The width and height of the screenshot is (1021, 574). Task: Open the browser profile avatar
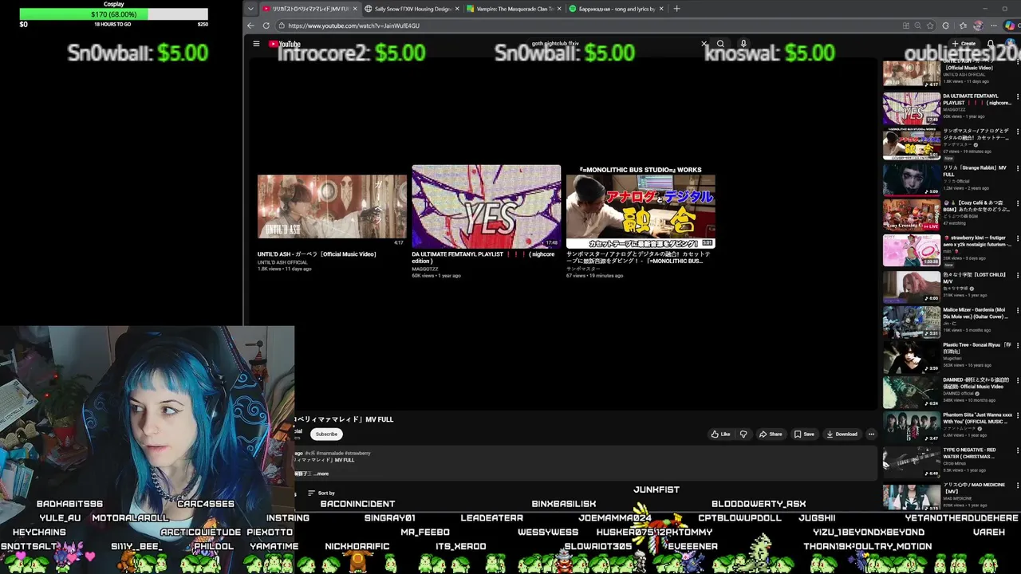[x=978, y=26]
